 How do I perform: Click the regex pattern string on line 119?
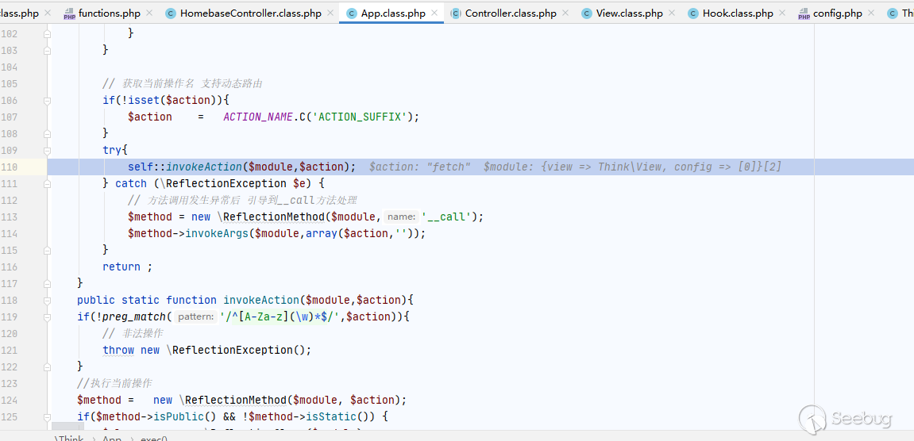[x=280, y=317]
